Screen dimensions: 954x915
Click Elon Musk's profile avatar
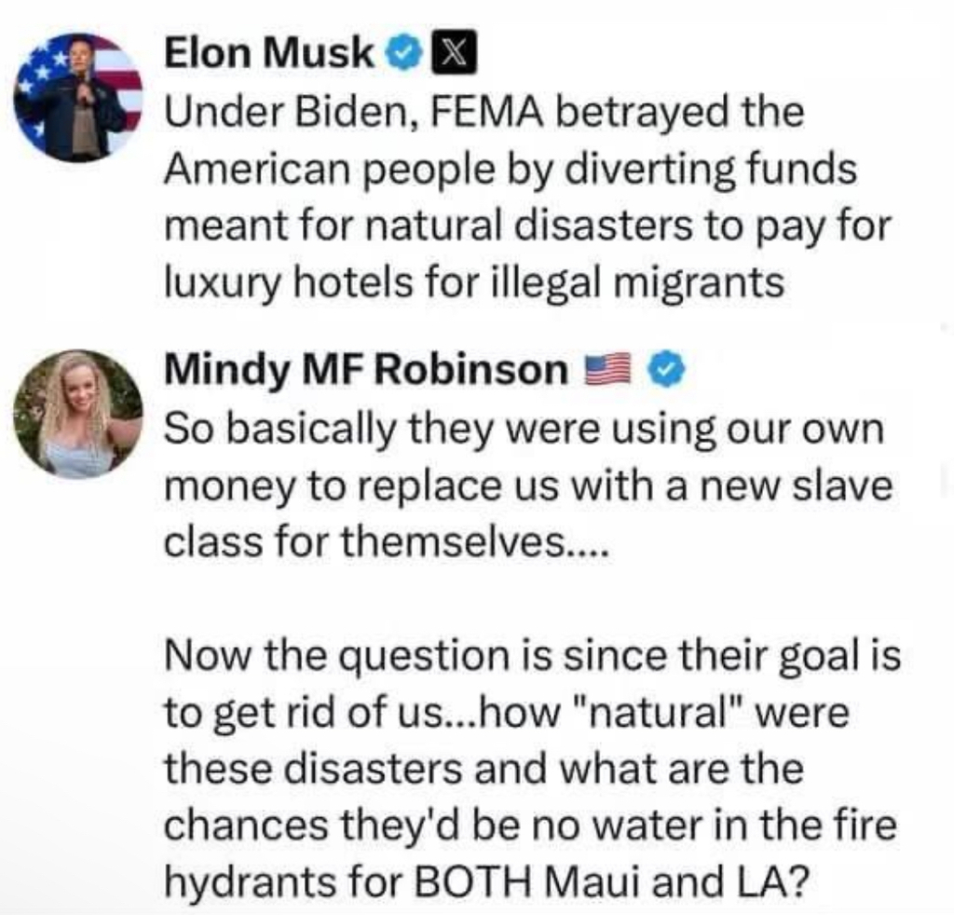(79, 97)
